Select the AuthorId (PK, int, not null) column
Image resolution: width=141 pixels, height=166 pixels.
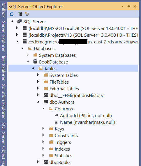click(x=86, y=116)
